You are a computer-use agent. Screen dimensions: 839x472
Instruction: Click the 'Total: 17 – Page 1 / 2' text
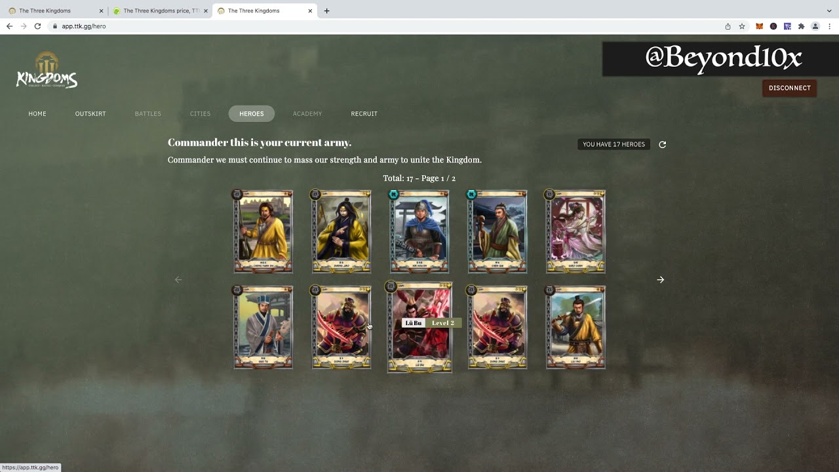[419, 178]
